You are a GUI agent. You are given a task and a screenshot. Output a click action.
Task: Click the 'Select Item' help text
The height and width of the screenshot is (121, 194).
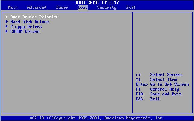click(x=163, y=79)
